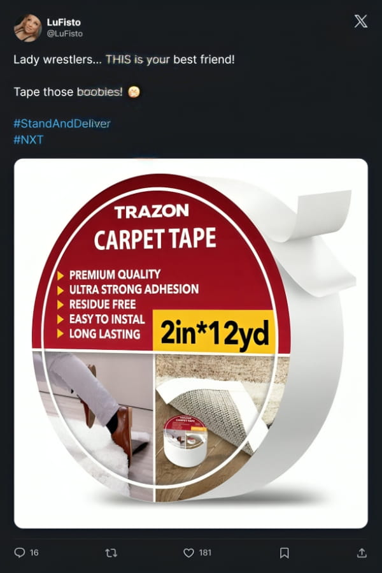Open LuFisto's profile avatar
The width and height of the screenshot is (382, 573).
click(28, 28)
